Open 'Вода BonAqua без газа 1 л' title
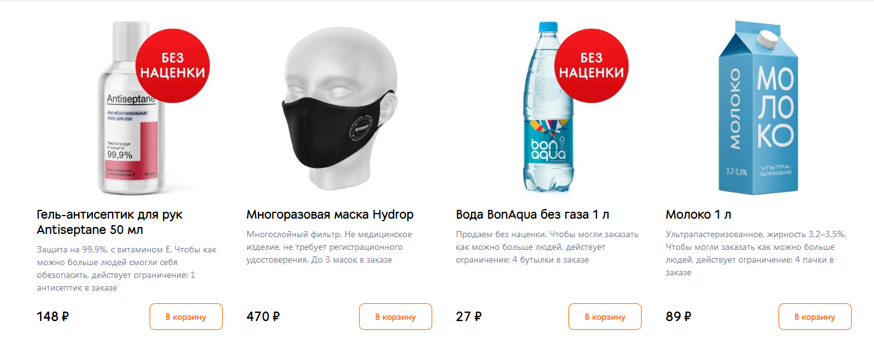 (x=533, y=214)
